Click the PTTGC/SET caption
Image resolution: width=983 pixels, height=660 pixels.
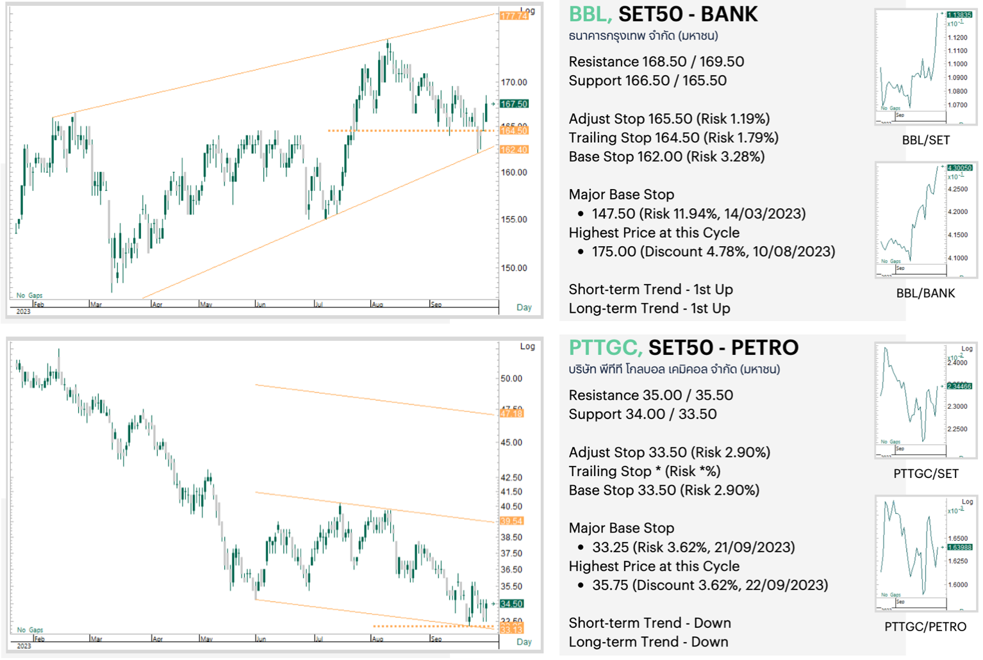pyautogui.click(x=926, y=474)
